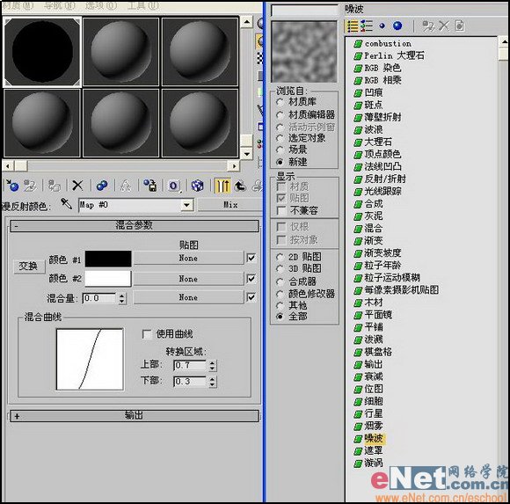Collapse the 混合参数 rollout

coord(135,225)
